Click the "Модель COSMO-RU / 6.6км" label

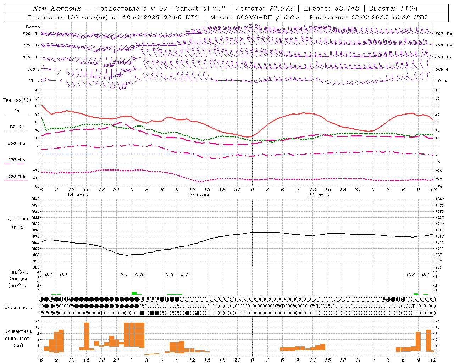click(x=256, y=17)
